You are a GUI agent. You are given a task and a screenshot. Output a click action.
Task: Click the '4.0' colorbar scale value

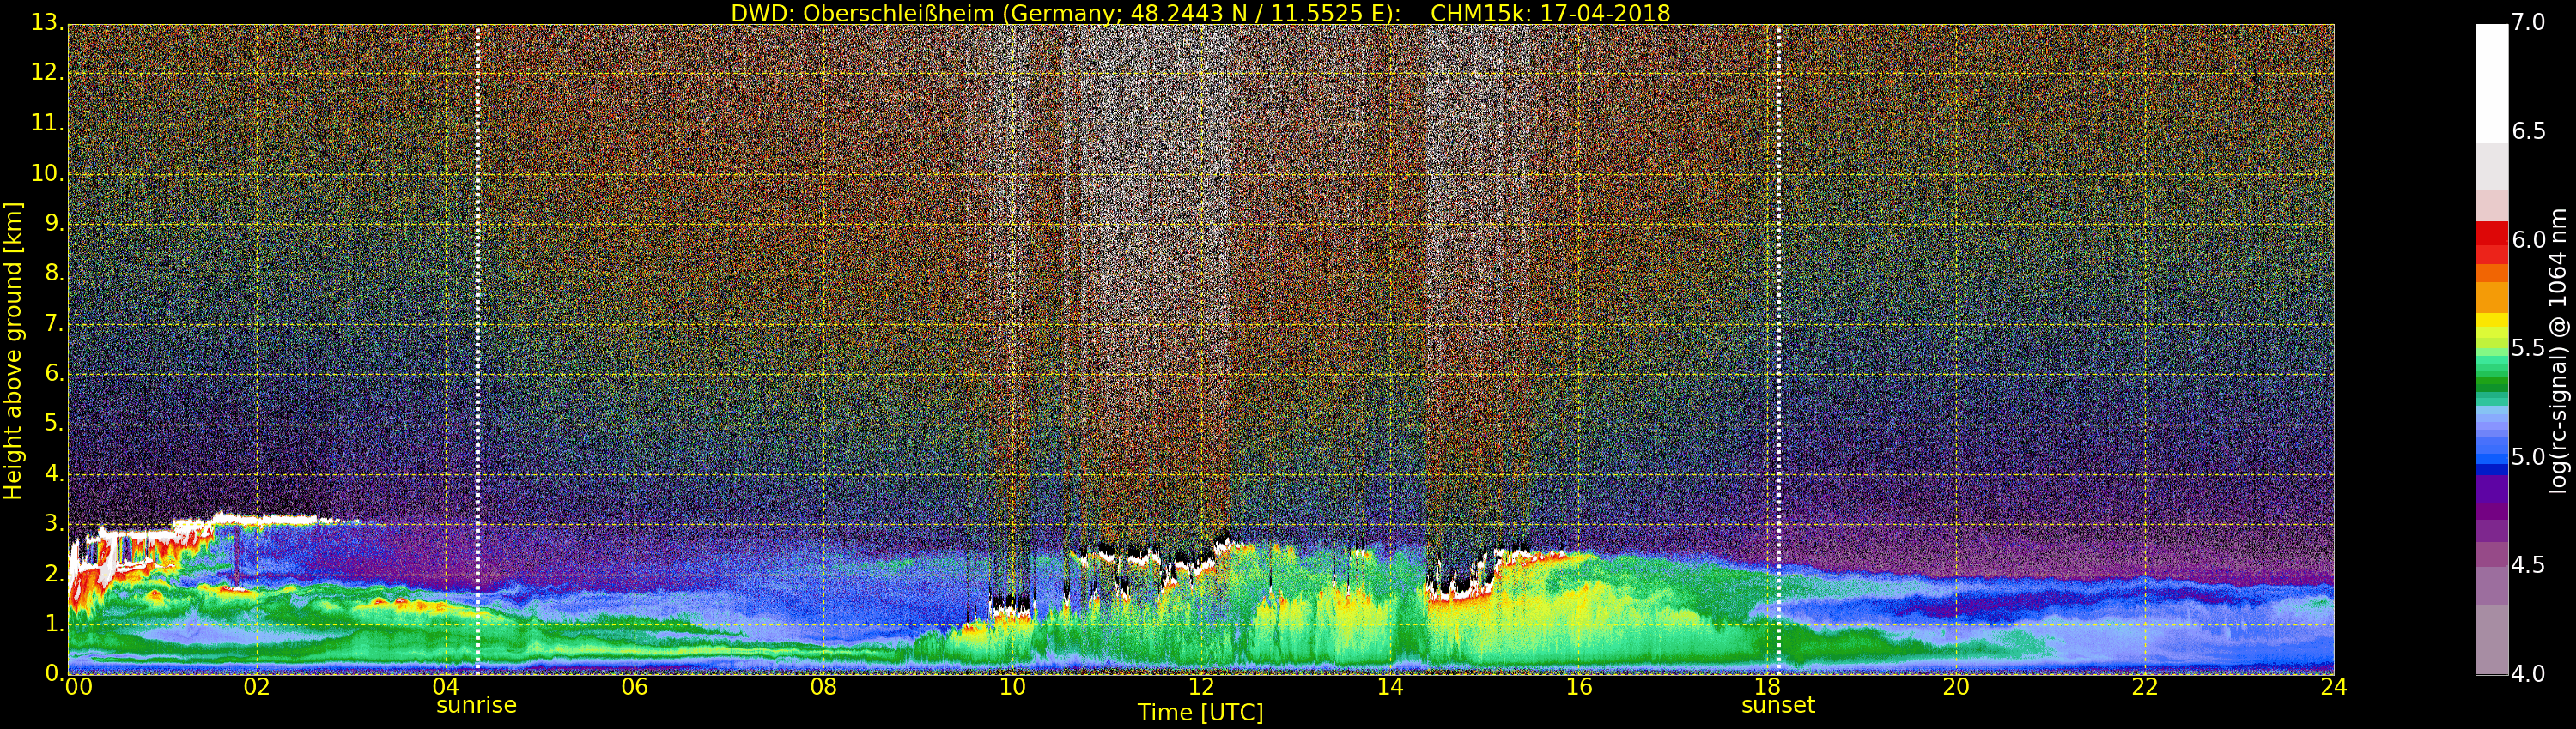[x=2528, y=674]
